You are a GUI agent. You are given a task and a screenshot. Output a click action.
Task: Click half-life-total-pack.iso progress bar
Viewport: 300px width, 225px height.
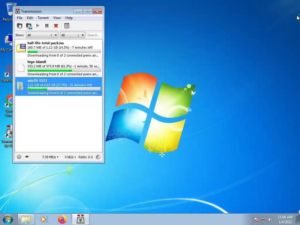pyautogui.click(x=64, y=51)
